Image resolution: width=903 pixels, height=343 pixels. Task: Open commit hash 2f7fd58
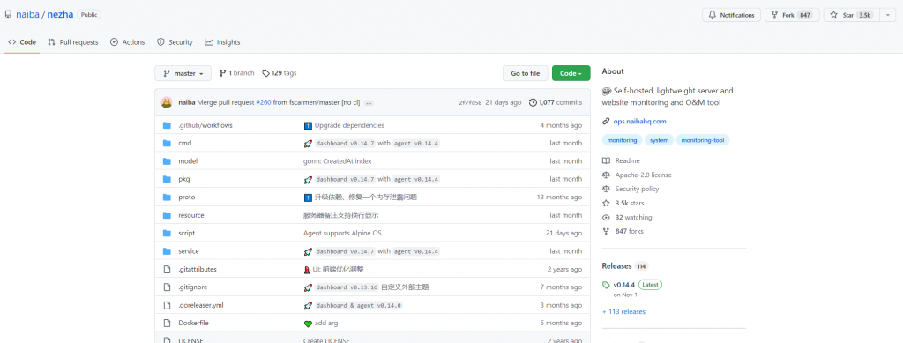470,102
